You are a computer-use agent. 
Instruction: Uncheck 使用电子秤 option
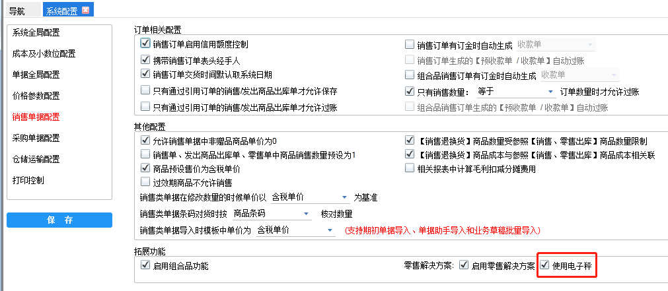(x=544, y=266)
